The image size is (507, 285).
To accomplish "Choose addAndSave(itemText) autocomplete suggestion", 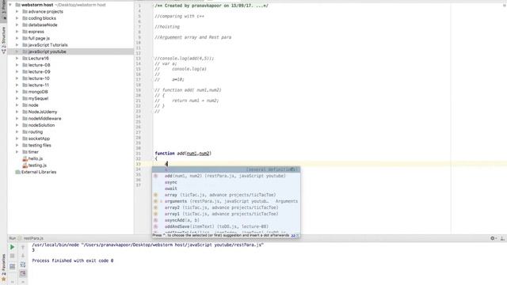I will point(226,226).
